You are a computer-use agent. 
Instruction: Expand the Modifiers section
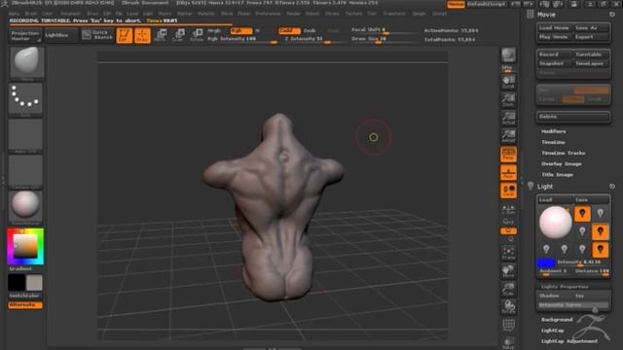pyautogui.click(x=554, y=131)
